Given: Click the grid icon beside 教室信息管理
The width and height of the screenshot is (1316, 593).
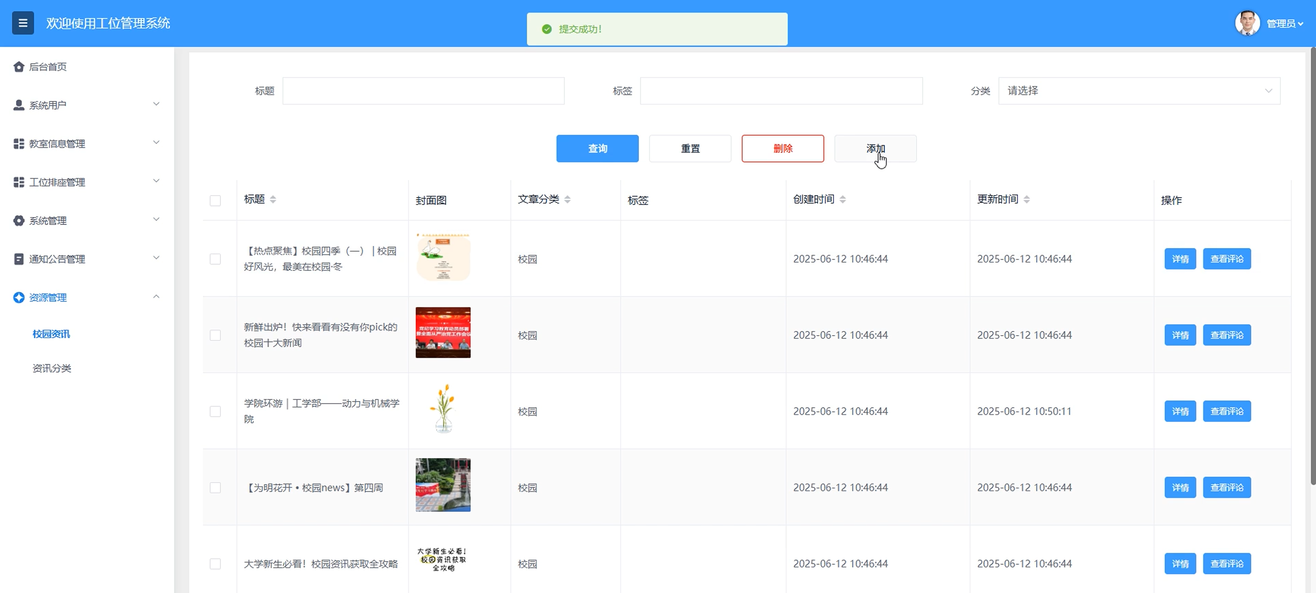Looking at the screenshot, I should tap(19, 144).
